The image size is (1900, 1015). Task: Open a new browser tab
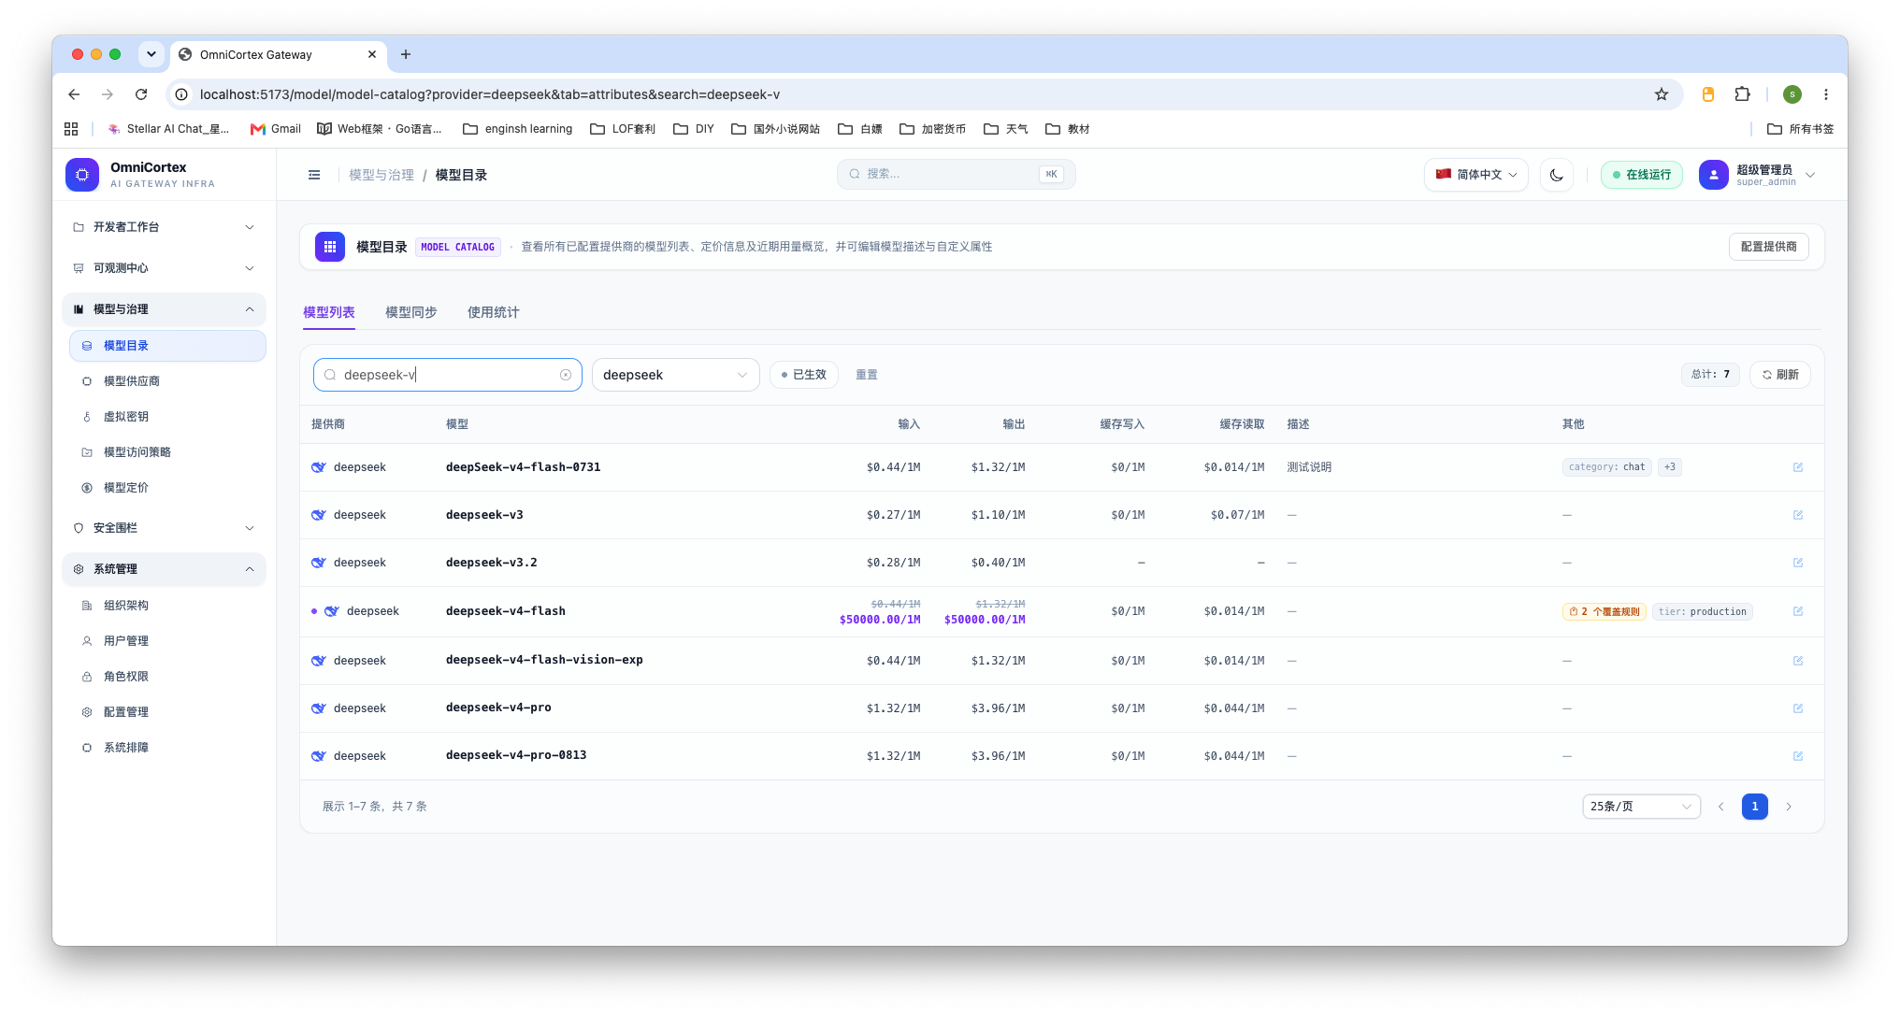click(x=406, y=54)
